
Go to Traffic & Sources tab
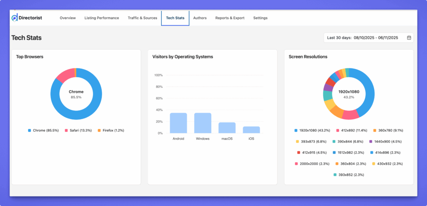click(x=142, y=18)
